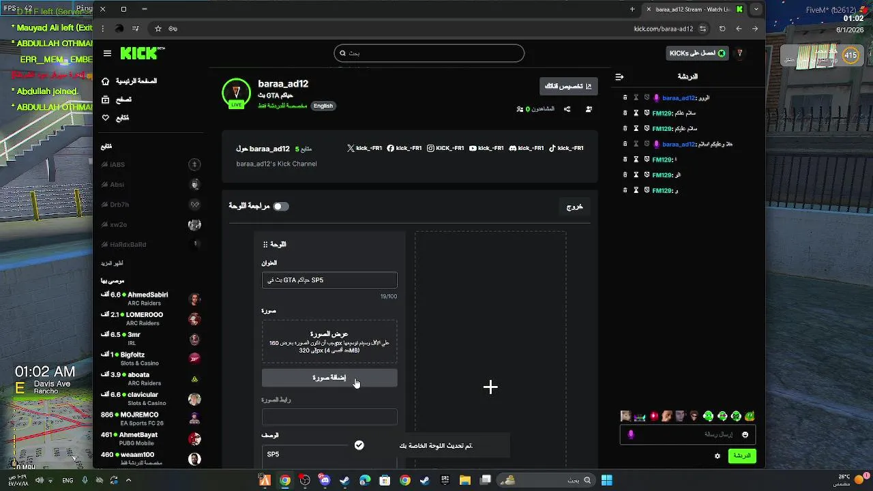The image size is (873, 491).
Task: Click the chat message input field
Action: (687, 435)
